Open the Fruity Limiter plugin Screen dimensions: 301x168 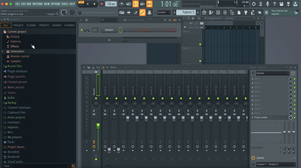[x=261, y=118]
